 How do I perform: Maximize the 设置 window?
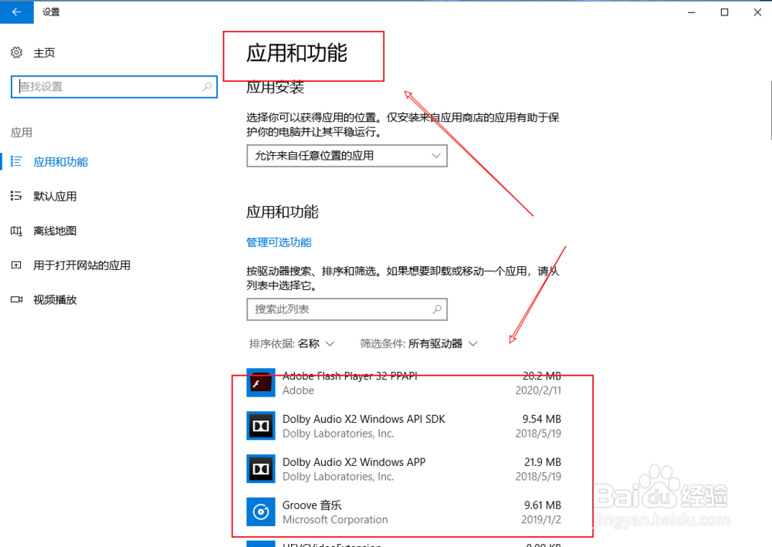point(724,12)
